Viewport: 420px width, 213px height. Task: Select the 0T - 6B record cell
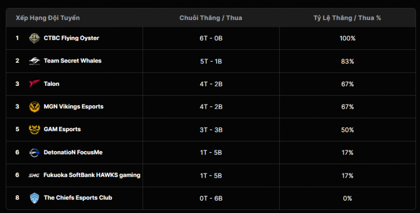tap(211, 198)
